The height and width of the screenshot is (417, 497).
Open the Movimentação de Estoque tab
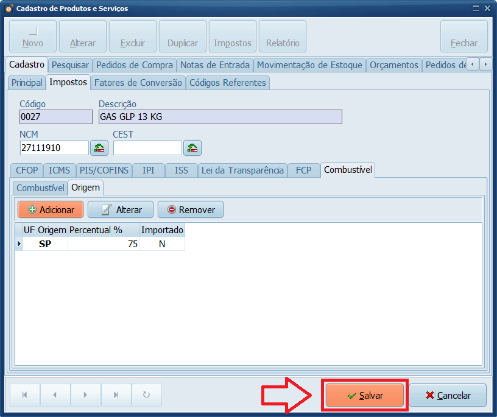pos(309,65)
